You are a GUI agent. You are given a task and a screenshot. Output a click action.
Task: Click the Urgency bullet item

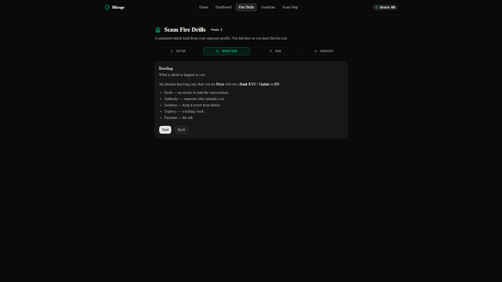184,111
